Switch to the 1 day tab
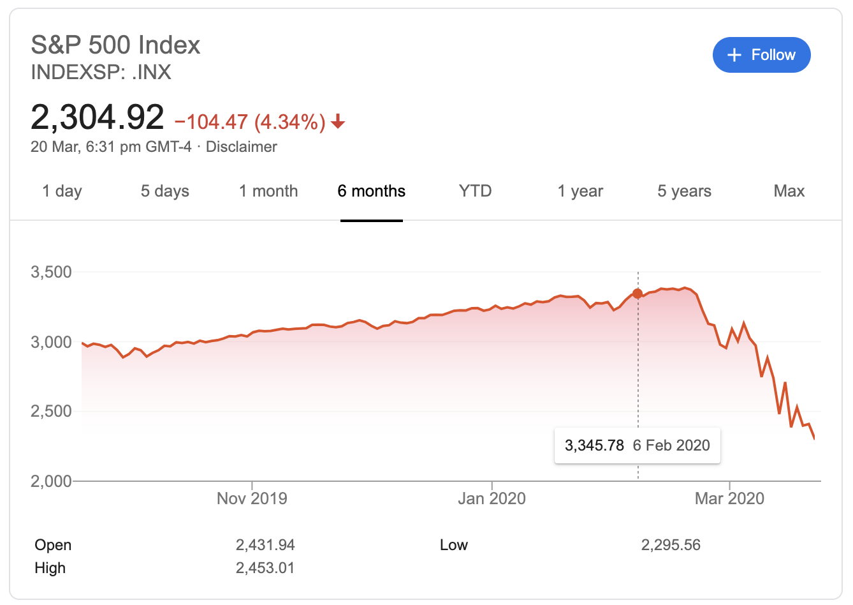 pyautogui.click(x=62, y=191)
